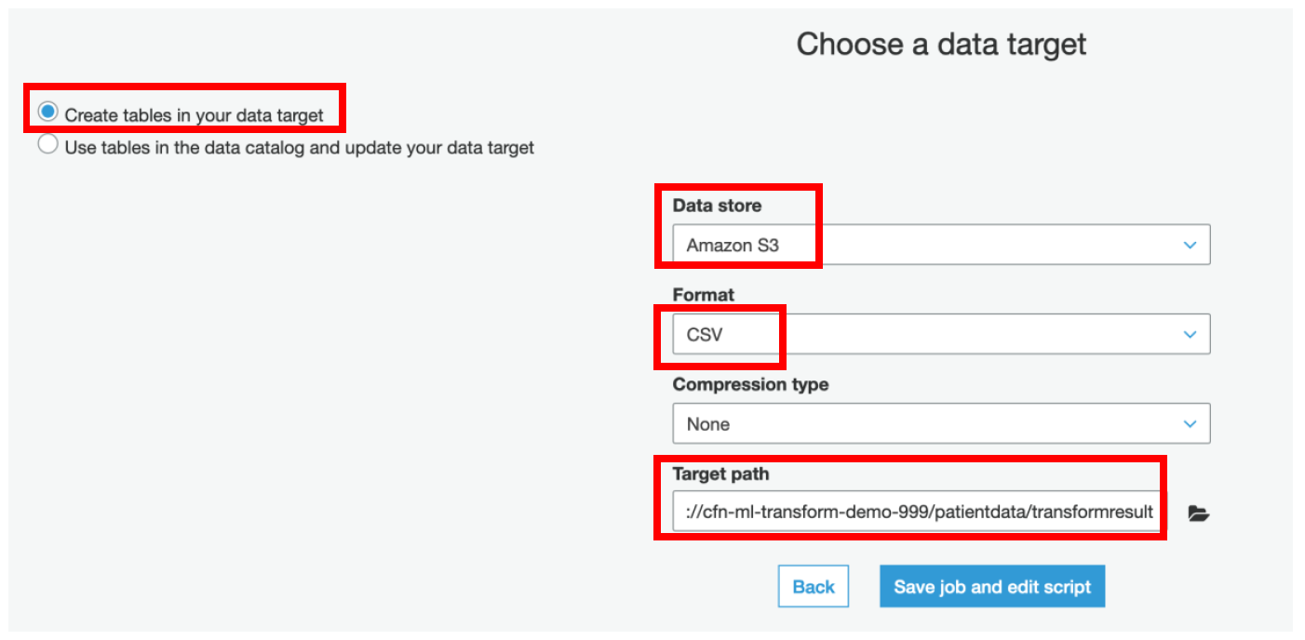1305x640 pixels.
Task: Click the None value under Compression type
Action: pos(708,424)
